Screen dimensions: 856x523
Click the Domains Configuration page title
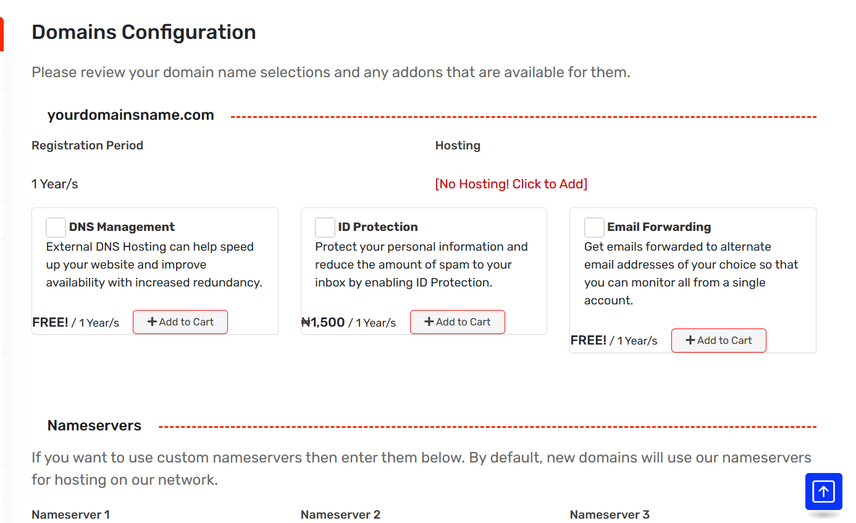pos(144,32)
